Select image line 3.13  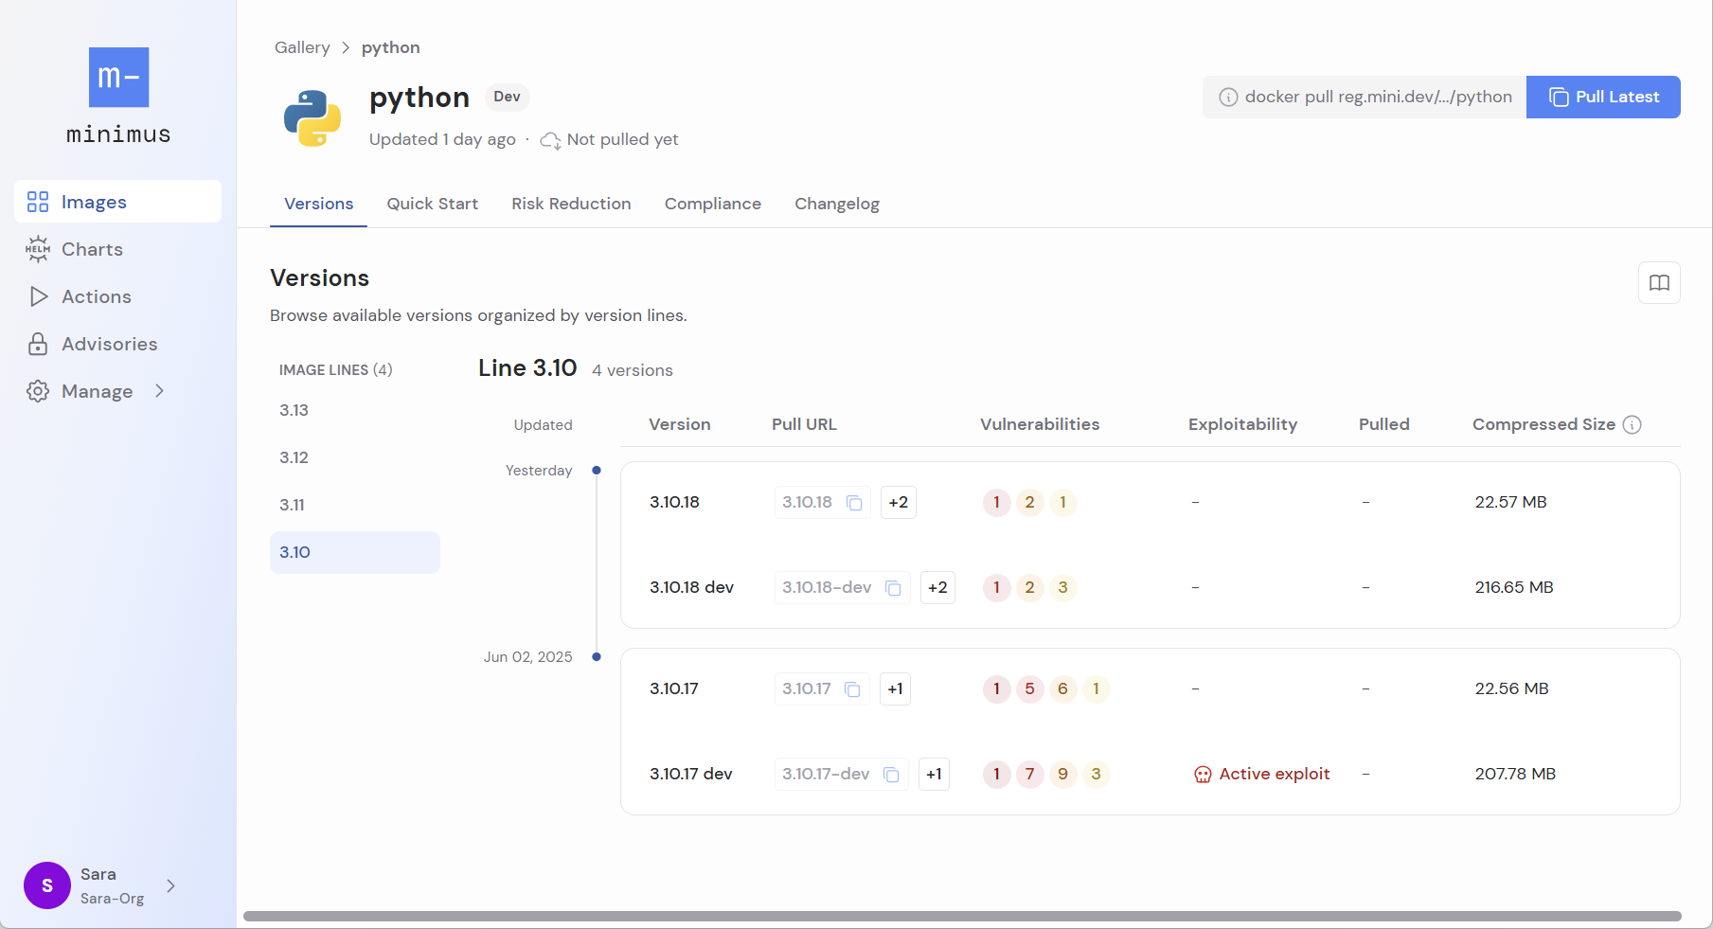pyautogui.click(x=355, y=410)
